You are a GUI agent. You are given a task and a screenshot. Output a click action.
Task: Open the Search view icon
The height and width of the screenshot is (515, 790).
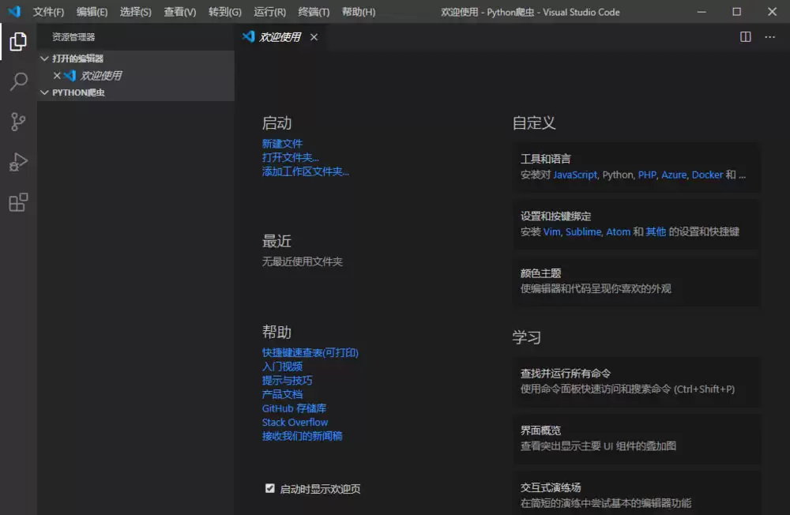(x=17, y=82)
